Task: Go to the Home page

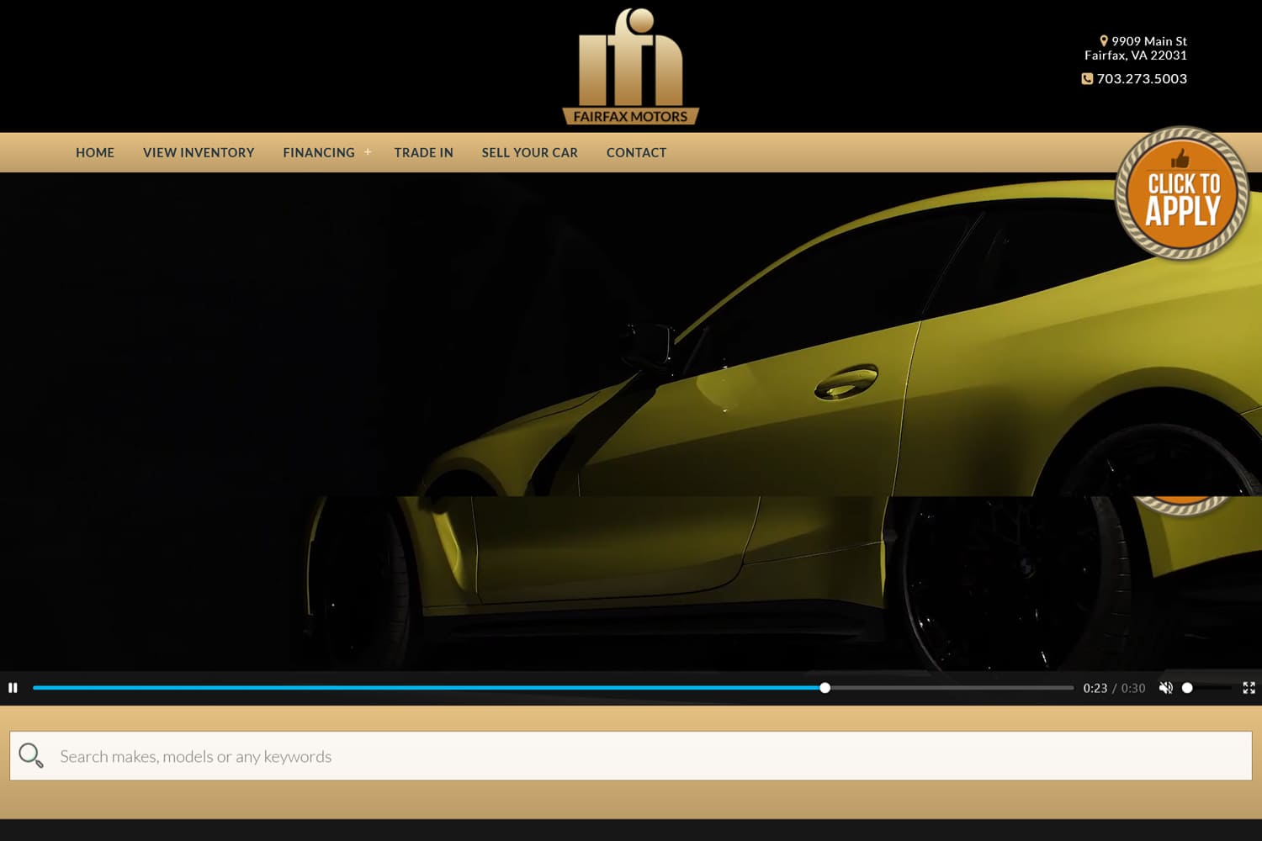Action: click(95, 152)
